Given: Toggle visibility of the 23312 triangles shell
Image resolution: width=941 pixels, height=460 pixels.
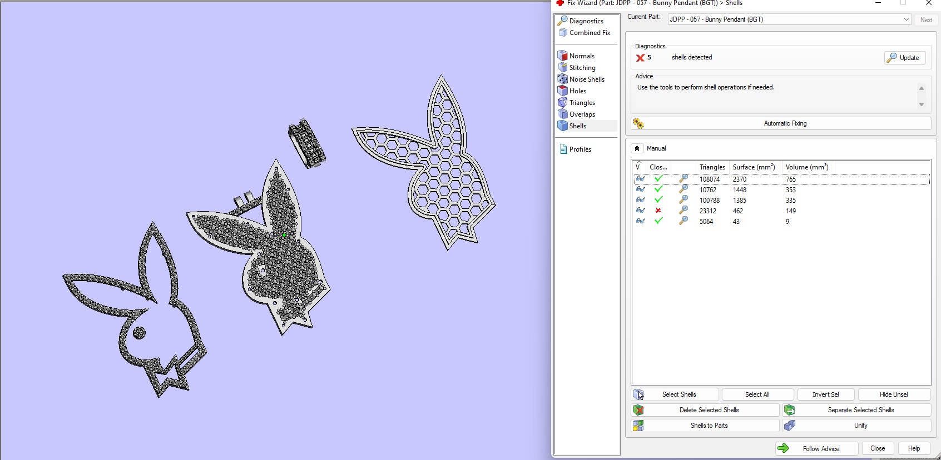Looking at the screenshot, I should (x=641, y=211).
